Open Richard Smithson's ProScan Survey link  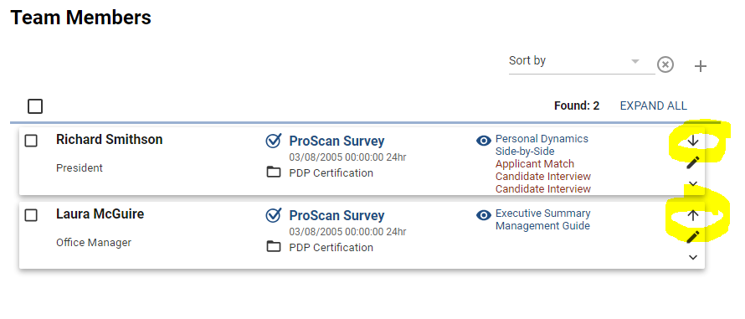tap(337, 141)
